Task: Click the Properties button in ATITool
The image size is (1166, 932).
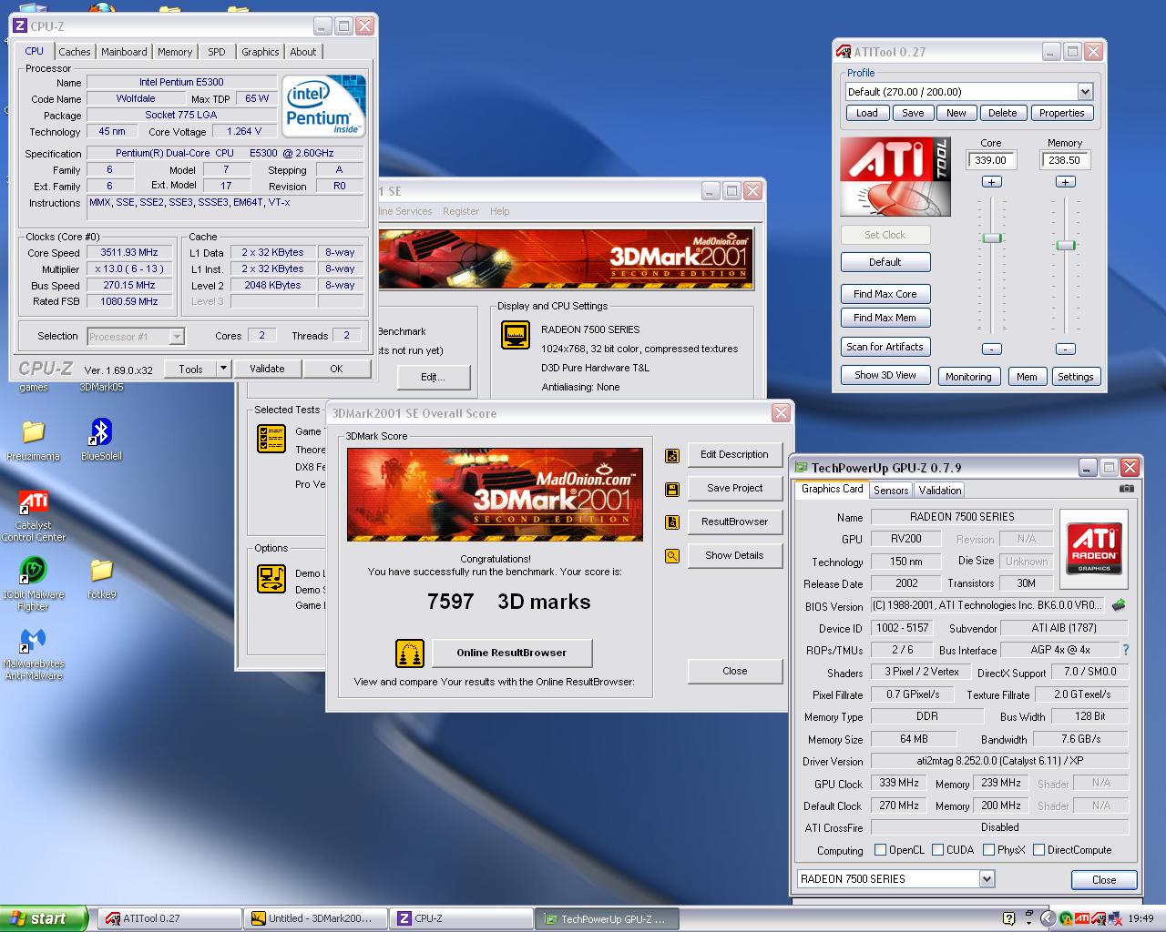Action: tap(1062, 113)
